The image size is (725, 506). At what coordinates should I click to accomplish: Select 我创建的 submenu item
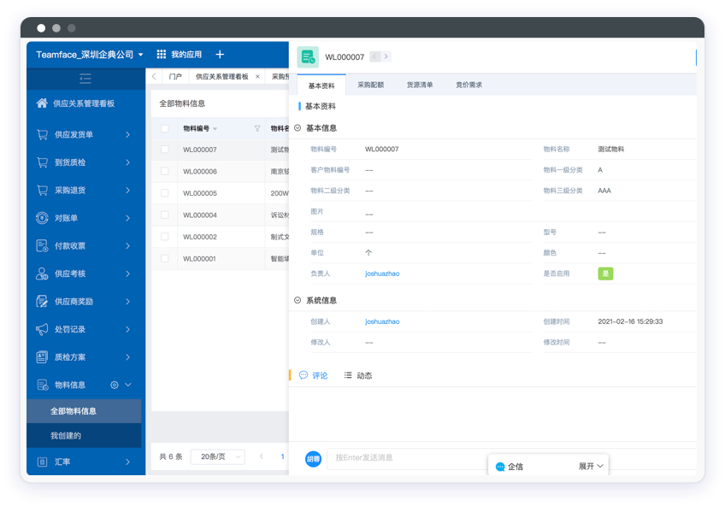tap(84, 436)
